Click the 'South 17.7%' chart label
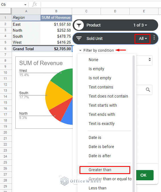The height and width of the screenshot is (192, 161). (x=24, y=95)
